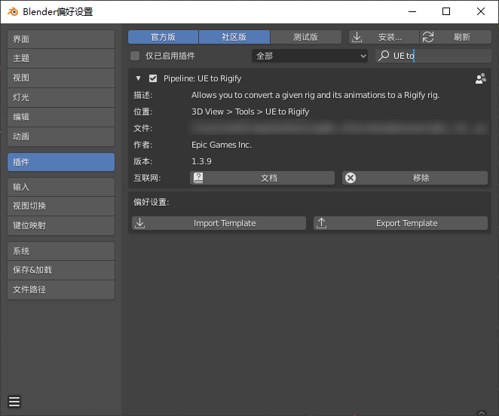499x416 pixels.
Task: Click the documentation book icon
Action: (198, 178)
